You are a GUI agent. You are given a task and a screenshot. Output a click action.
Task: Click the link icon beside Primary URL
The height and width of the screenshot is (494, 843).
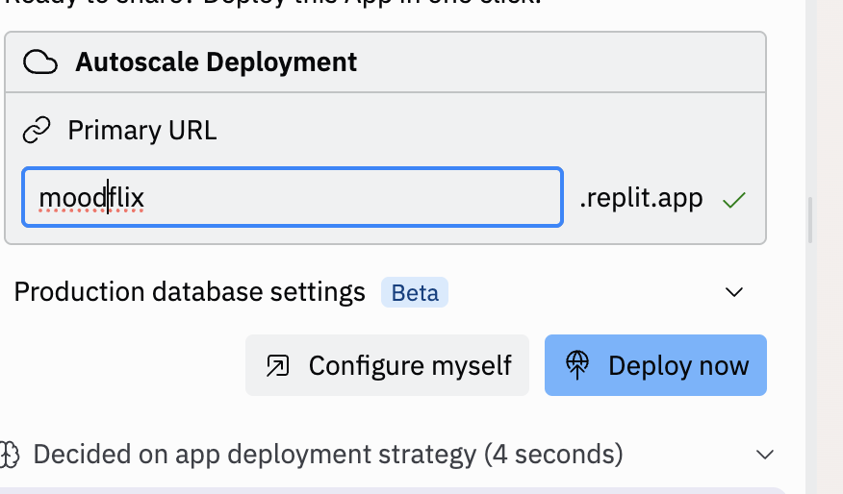pyautogui.click(x=37, y=130)
